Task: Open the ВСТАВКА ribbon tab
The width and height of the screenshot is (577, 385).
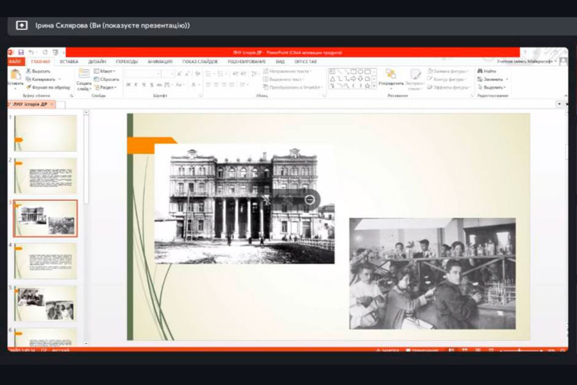Action: click(69, 62)
